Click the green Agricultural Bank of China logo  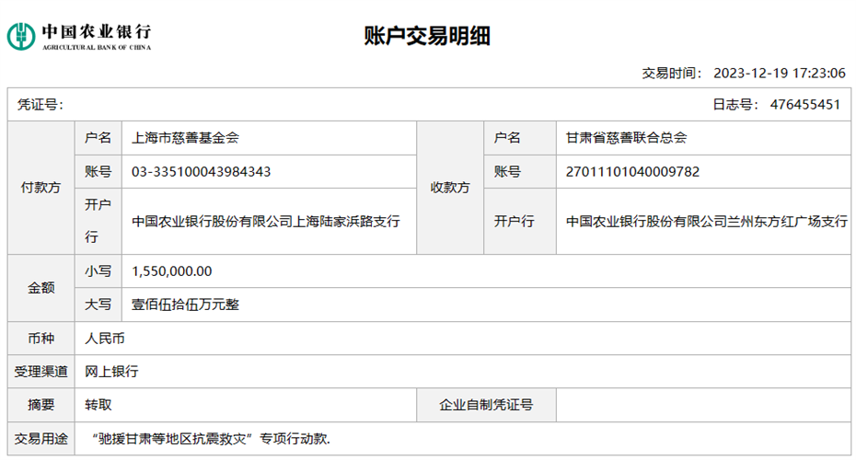20,37
